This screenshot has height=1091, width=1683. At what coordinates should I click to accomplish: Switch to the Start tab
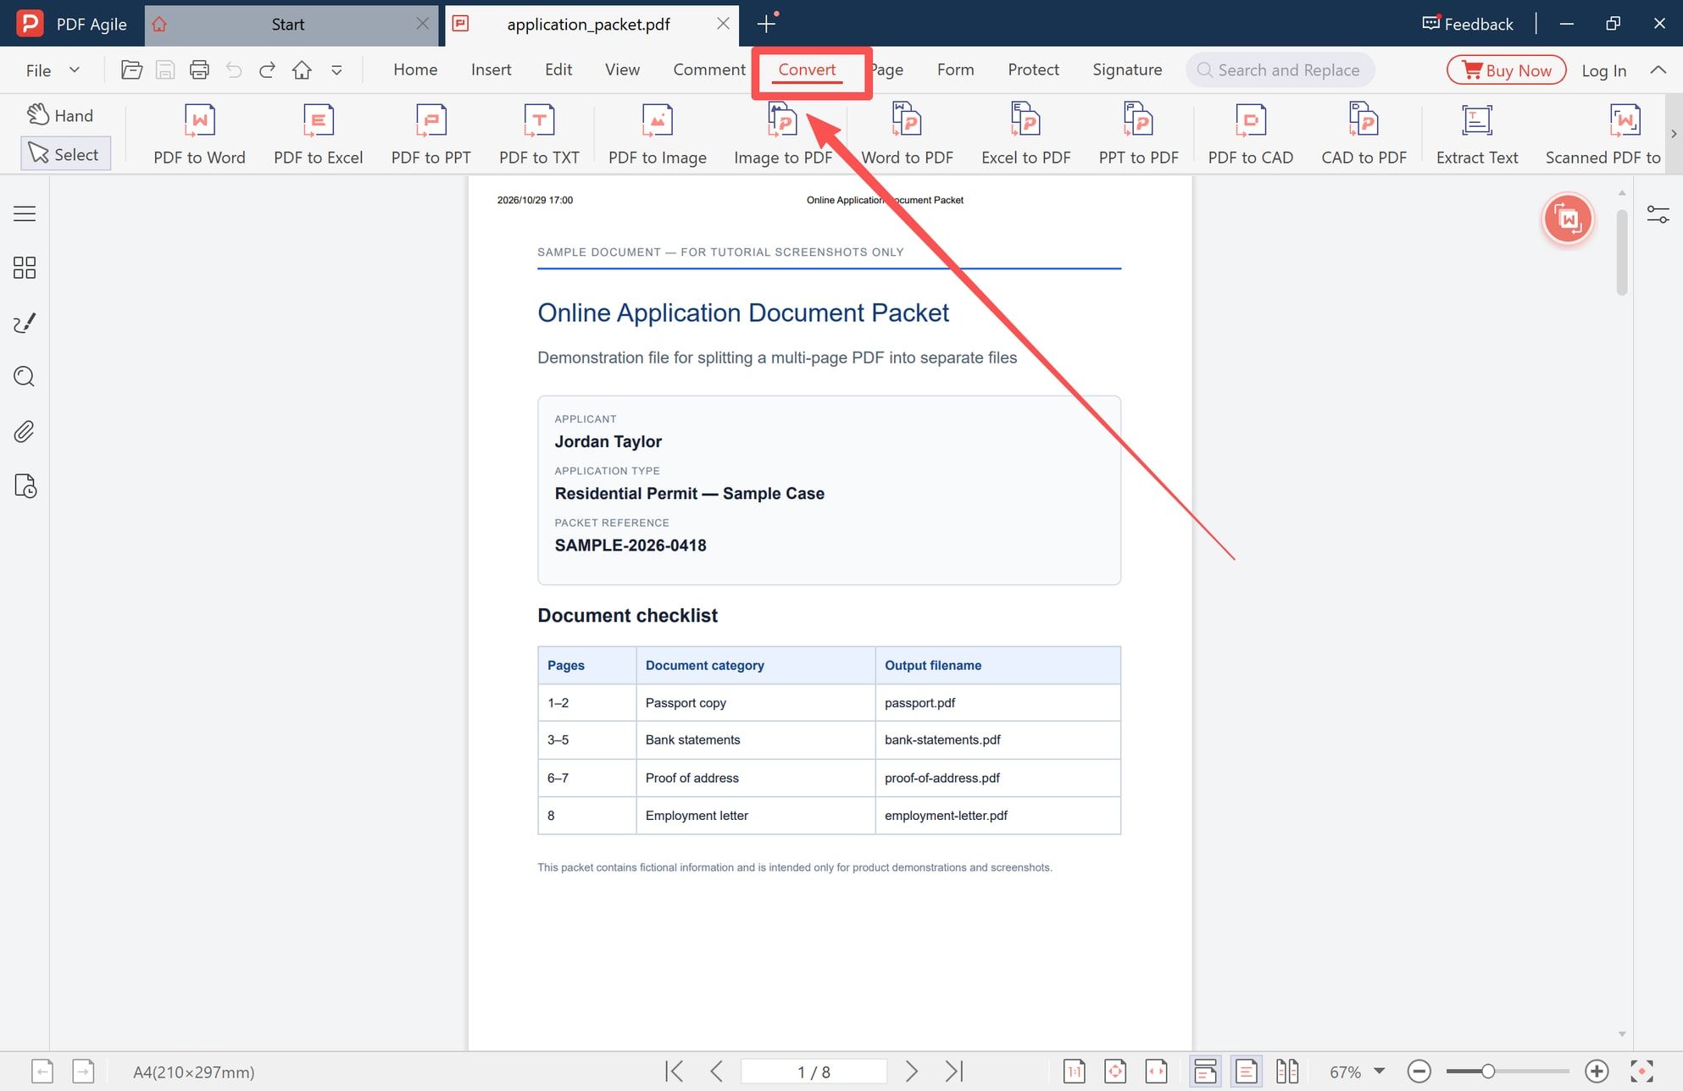pos(292,25)
